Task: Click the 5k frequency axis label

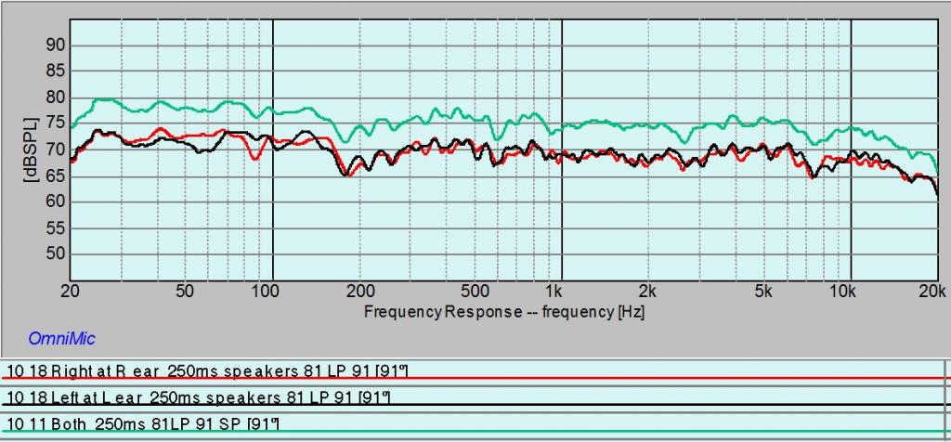Action: [763, 291]
